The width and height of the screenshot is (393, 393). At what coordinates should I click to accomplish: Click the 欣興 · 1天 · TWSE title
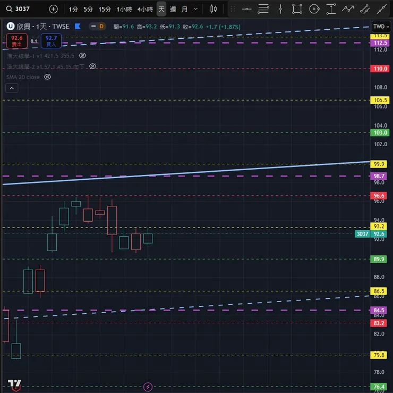pyautogui.click(x=43, y=27)
